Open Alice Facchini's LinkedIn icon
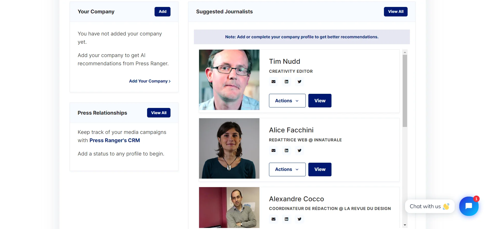Image resolution: width=485 pixels, height=229 pixels. [286, 150]
